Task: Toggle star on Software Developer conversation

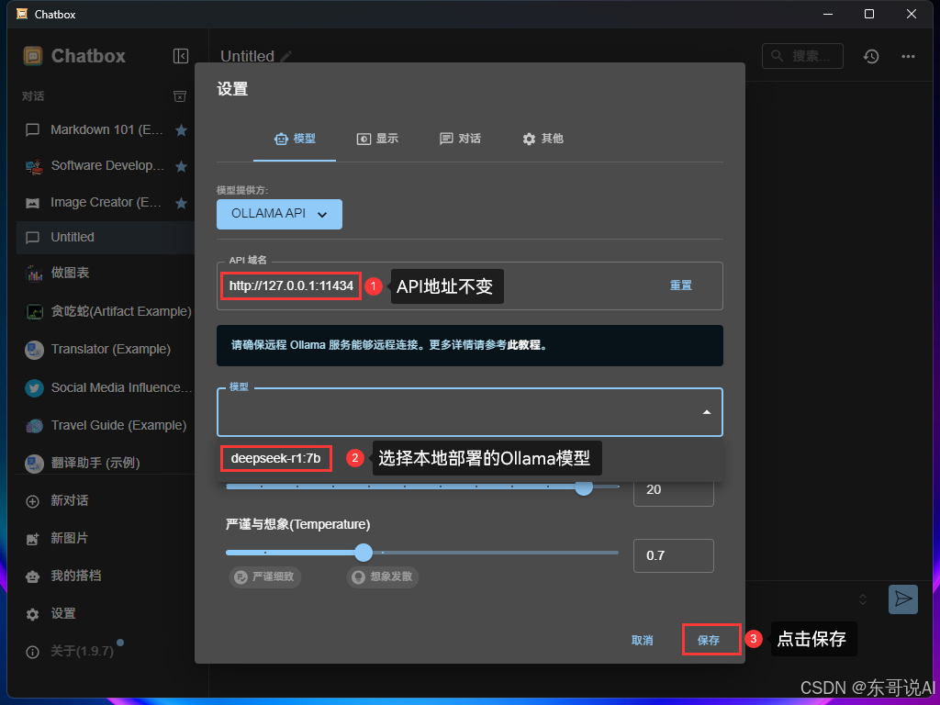Action: pos(181,166)
